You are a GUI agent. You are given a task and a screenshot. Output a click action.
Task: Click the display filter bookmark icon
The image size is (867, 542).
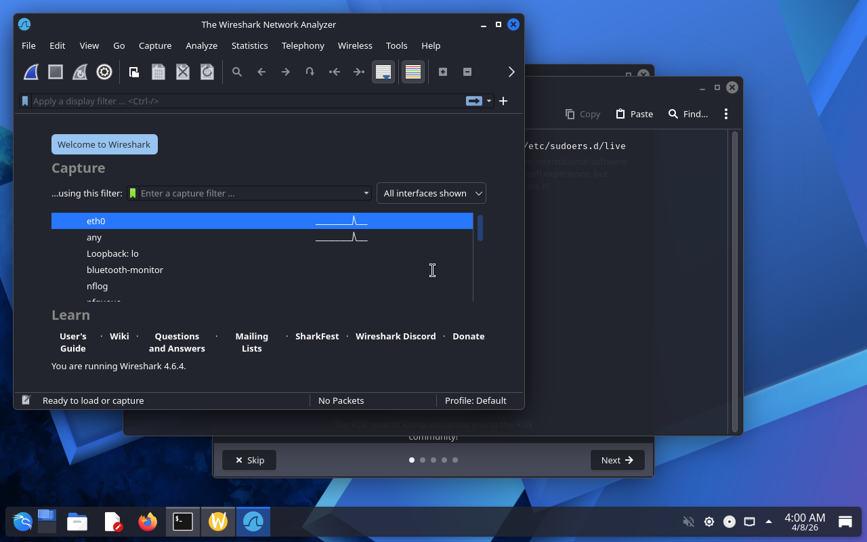tap(25, 101)
